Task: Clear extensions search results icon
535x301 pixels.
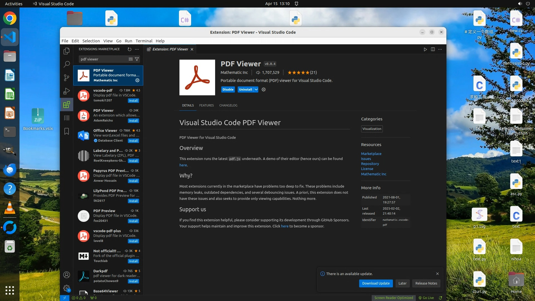Action: [x=130, y=59]
